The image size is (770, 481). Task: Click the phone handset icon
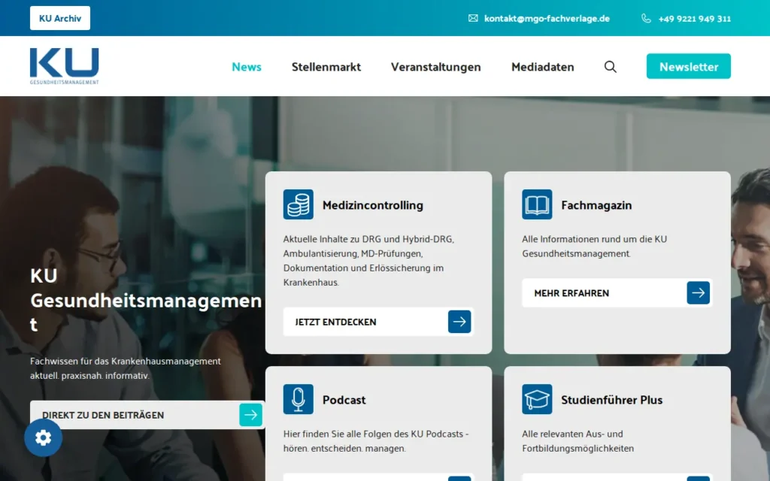tap(646, 18)
